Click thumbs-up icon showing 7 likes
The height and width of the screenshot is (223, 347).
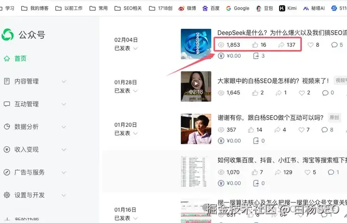click(x=255, y=172)
